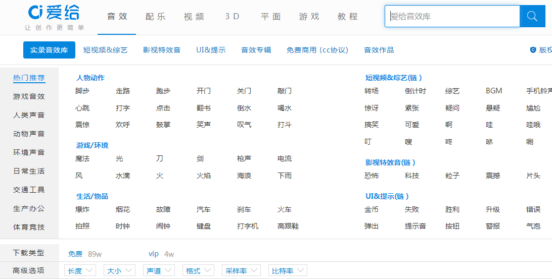Click the 脚步 sound effect link

point(82,91)
